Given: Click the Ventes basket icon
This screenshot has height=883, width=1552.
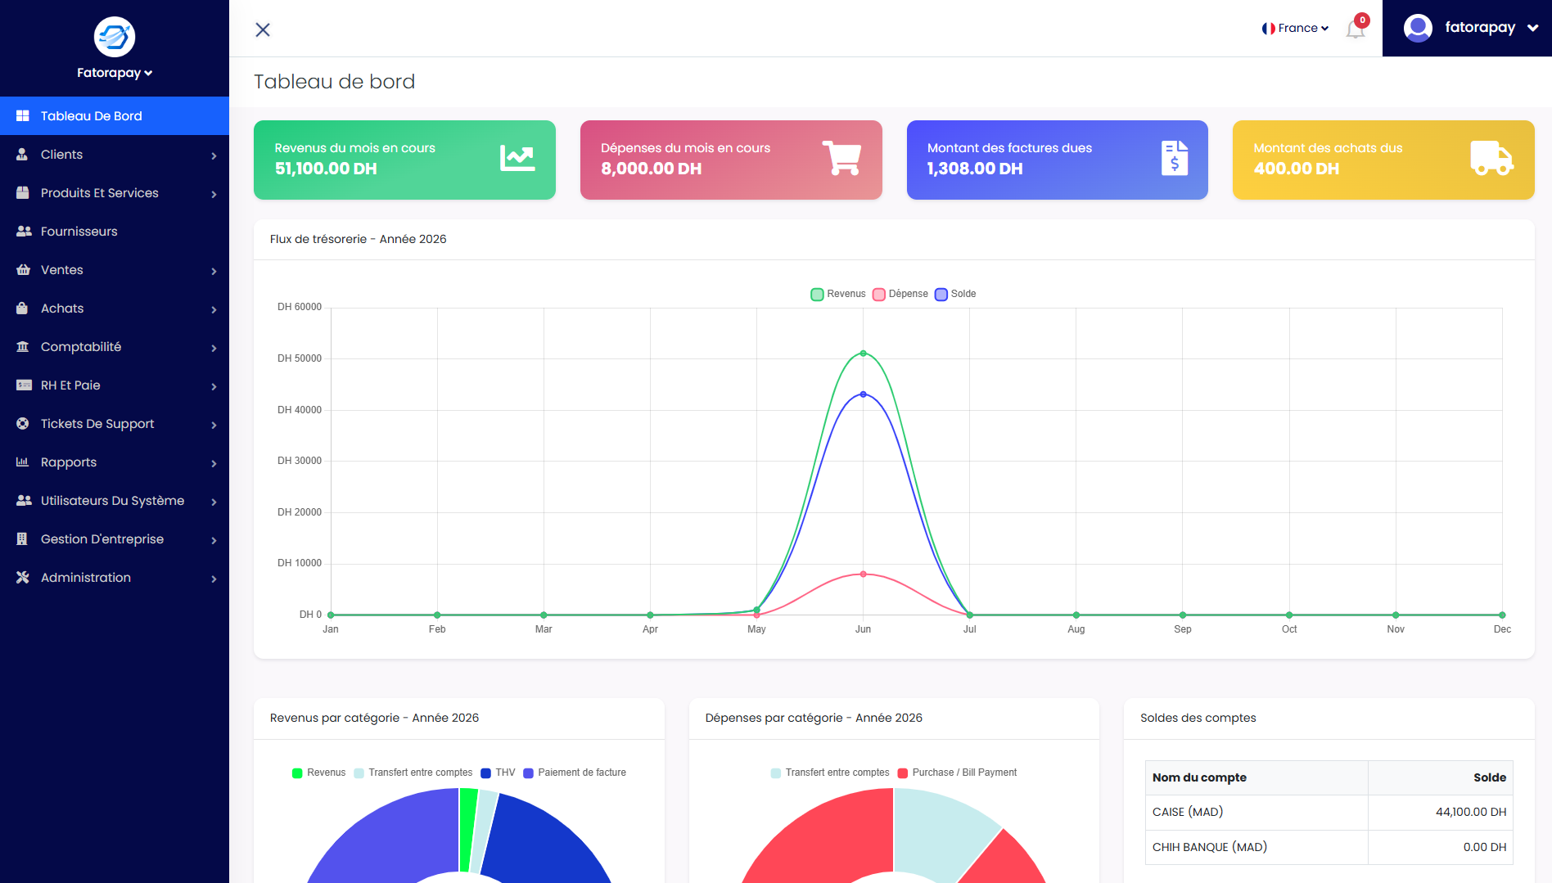Looking at the screenshot, I should click(x=23, y=270).
